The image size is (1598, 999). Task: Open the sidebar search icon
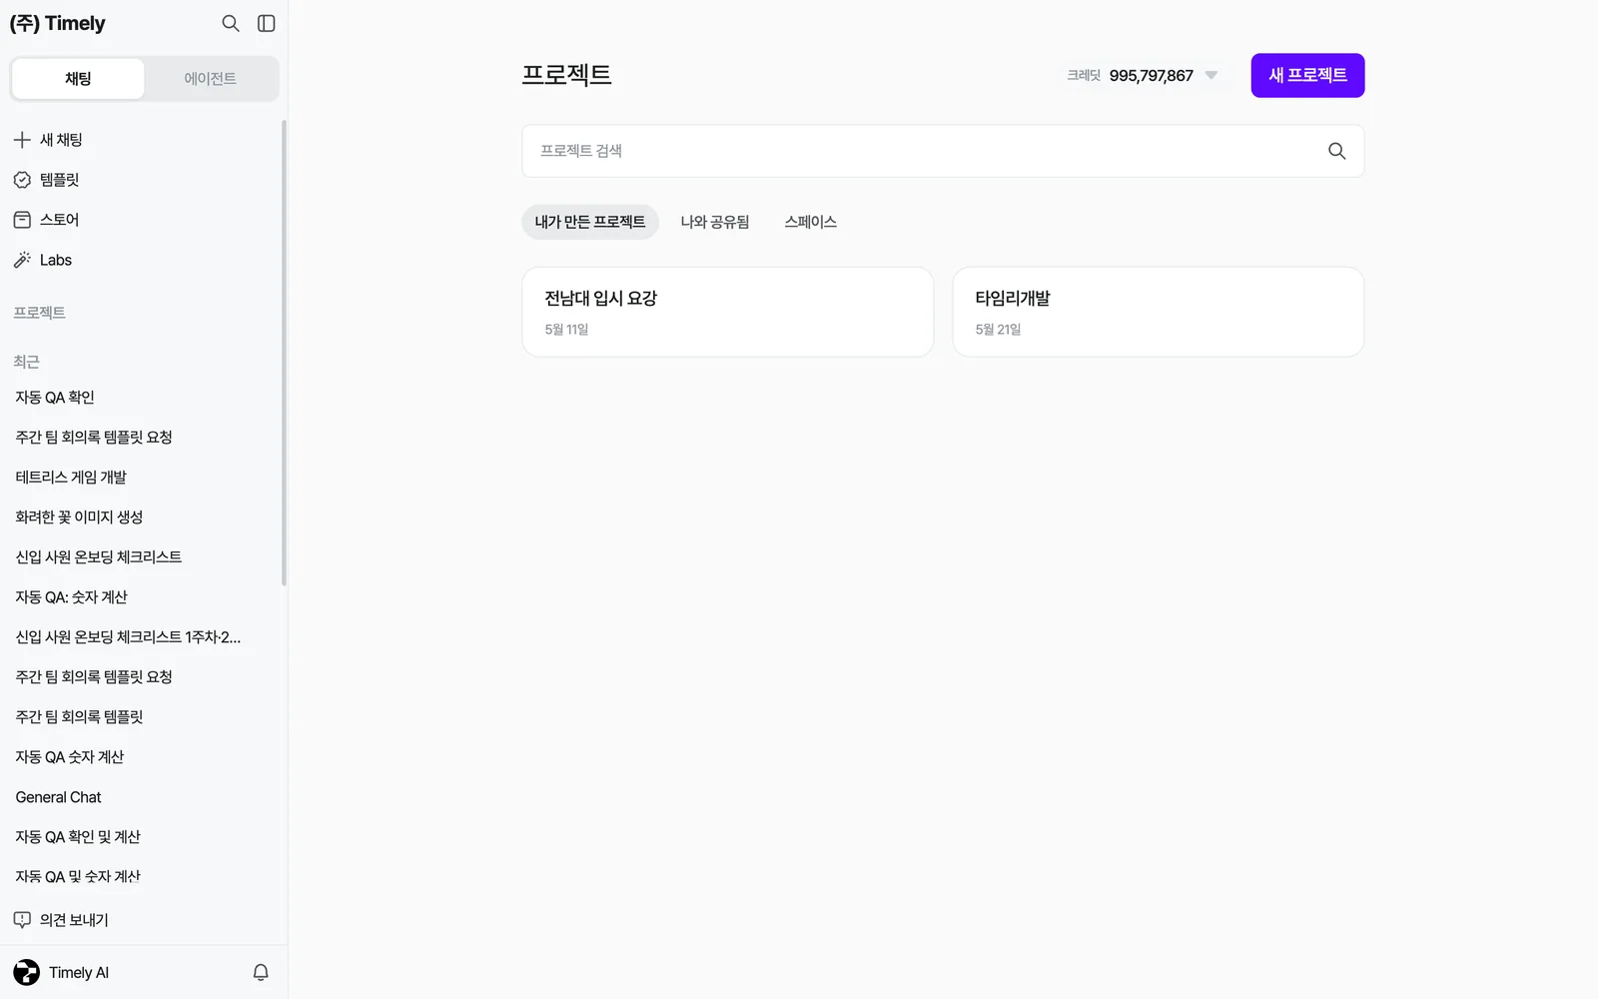[x=231, y=23]
